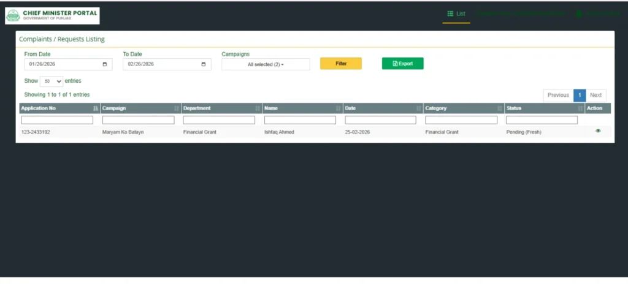The height and width of the screenshot is (289, 628).
Task: Click the green Export button
Action: click(402, 64)
